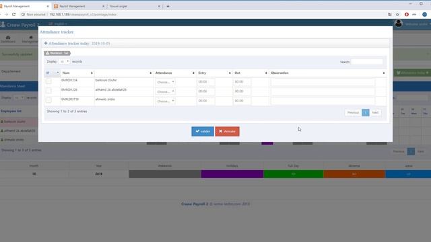
Task: Open Attendance dropdown for EMP001226 row
Action: pos(166,91)
